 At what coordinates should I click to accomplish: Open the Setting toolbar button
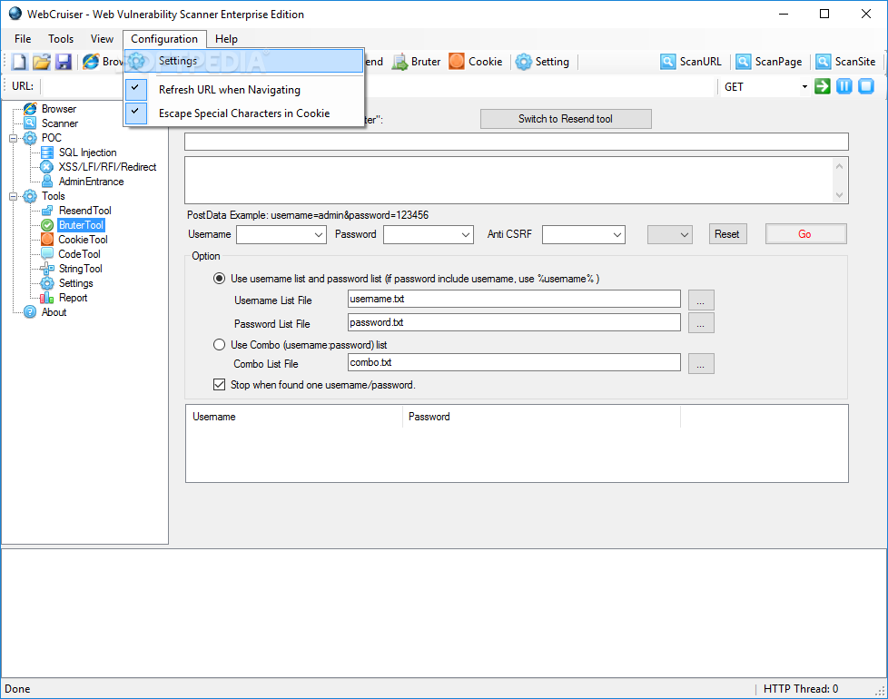543,62
